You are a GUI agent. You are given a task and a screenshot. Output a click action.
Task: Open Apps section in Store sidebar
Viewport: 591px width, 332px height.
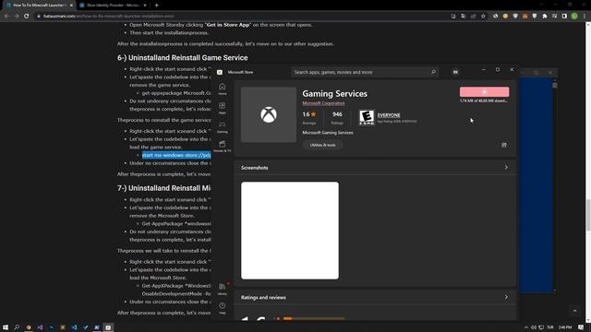[222, 108]
